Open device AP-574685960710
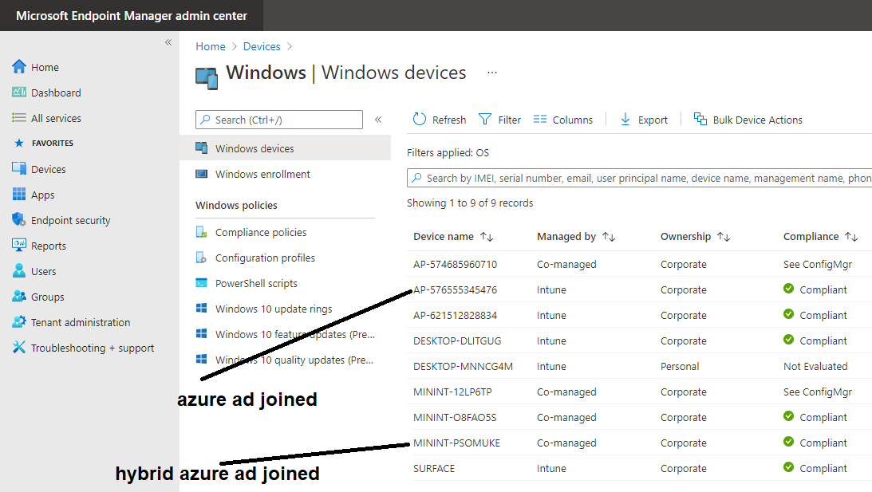The height and width of the screenshot is (492, 872). (455, 264)
